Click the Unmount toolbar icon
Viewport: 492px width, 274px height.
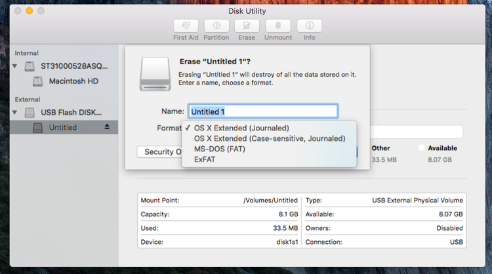(278, 26)
